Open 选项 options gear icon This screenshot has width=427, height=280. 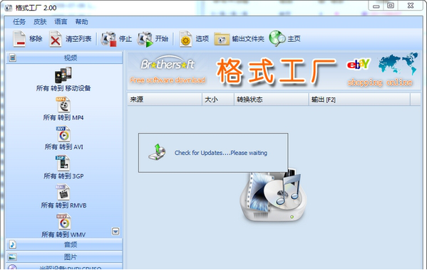click(x=186, y=39)
